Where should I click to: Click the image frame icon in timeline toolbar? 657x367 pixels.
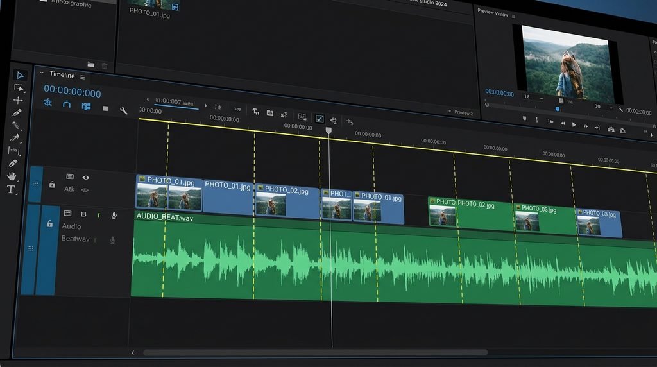(x=302, y=117)
